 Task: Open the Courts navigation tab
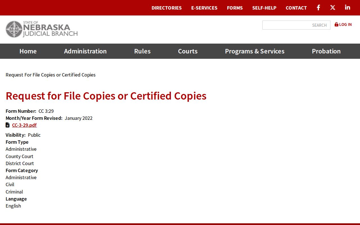click(188, 51)
